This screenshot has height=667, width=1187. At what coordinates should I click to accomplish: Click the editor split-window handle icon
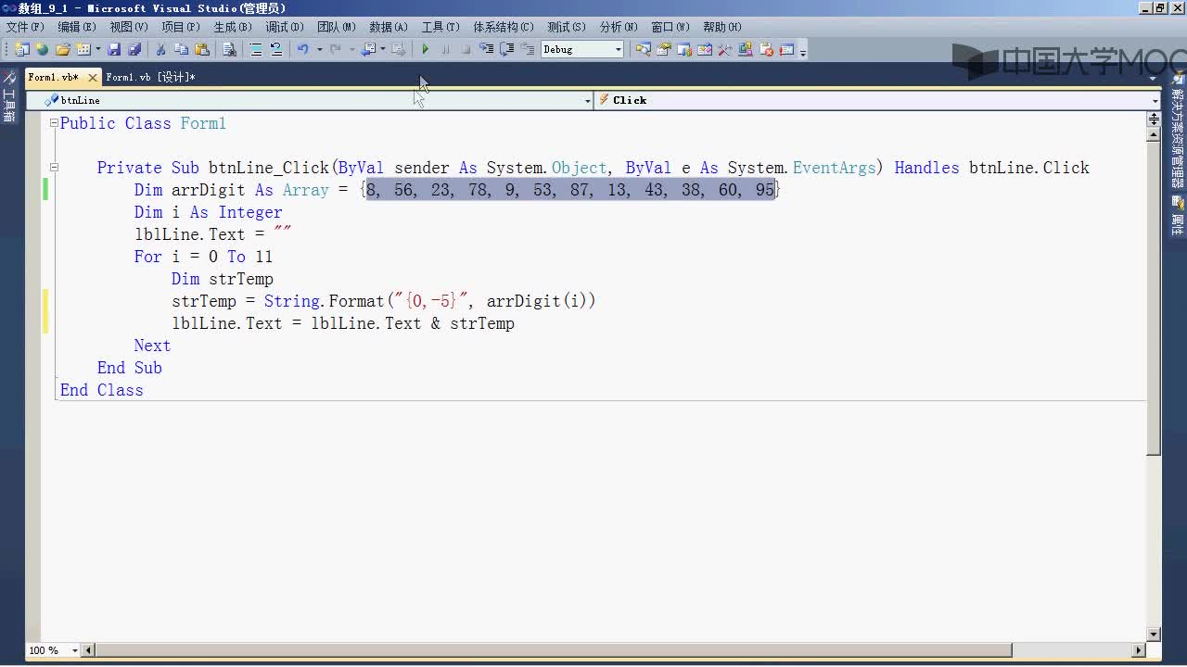click(x=1154, y=119)
